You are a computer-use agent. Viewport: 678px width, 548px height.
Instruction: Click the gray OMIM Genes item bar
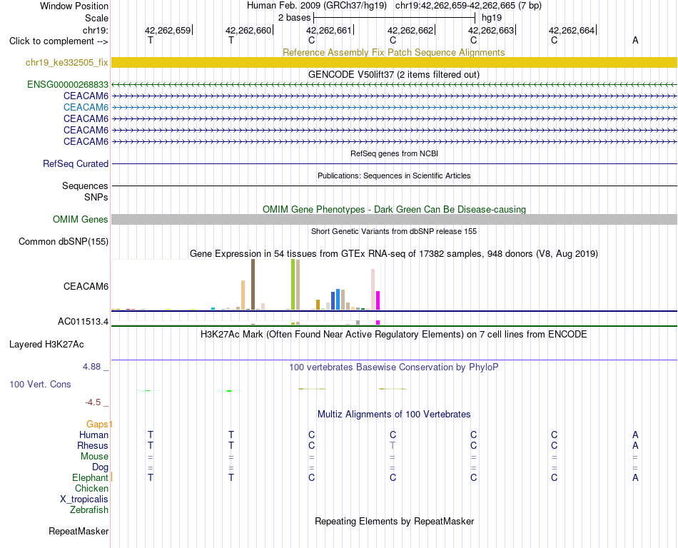(x=394, y=220)
